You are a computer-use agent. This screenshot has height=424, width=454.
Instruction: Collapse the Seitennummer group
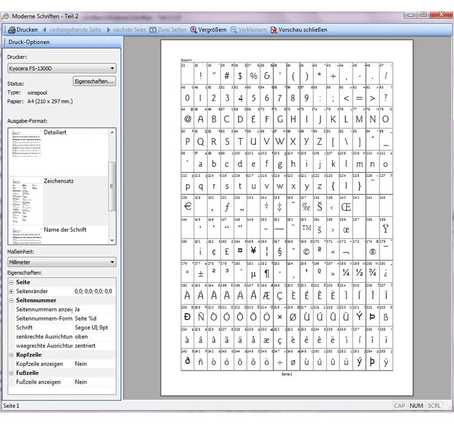click(12, 300)
